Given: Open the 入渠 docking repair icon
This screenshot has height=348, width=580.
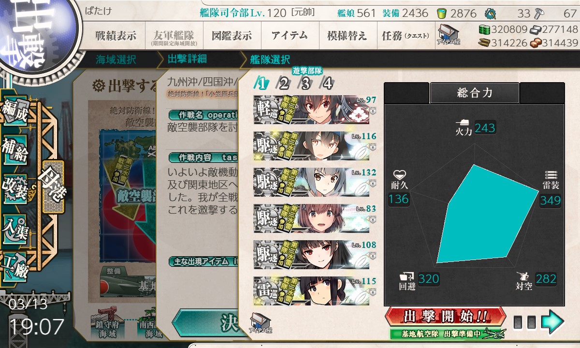Looking at the screenshot, I should point(14,226).
